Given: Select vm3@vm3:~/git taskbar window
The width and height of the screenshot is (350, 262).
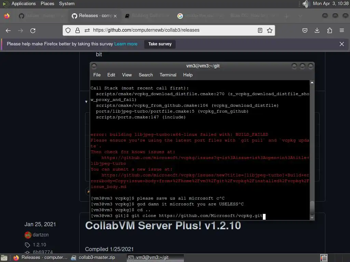Looking at the screenshot, I should tap(156, 258).
